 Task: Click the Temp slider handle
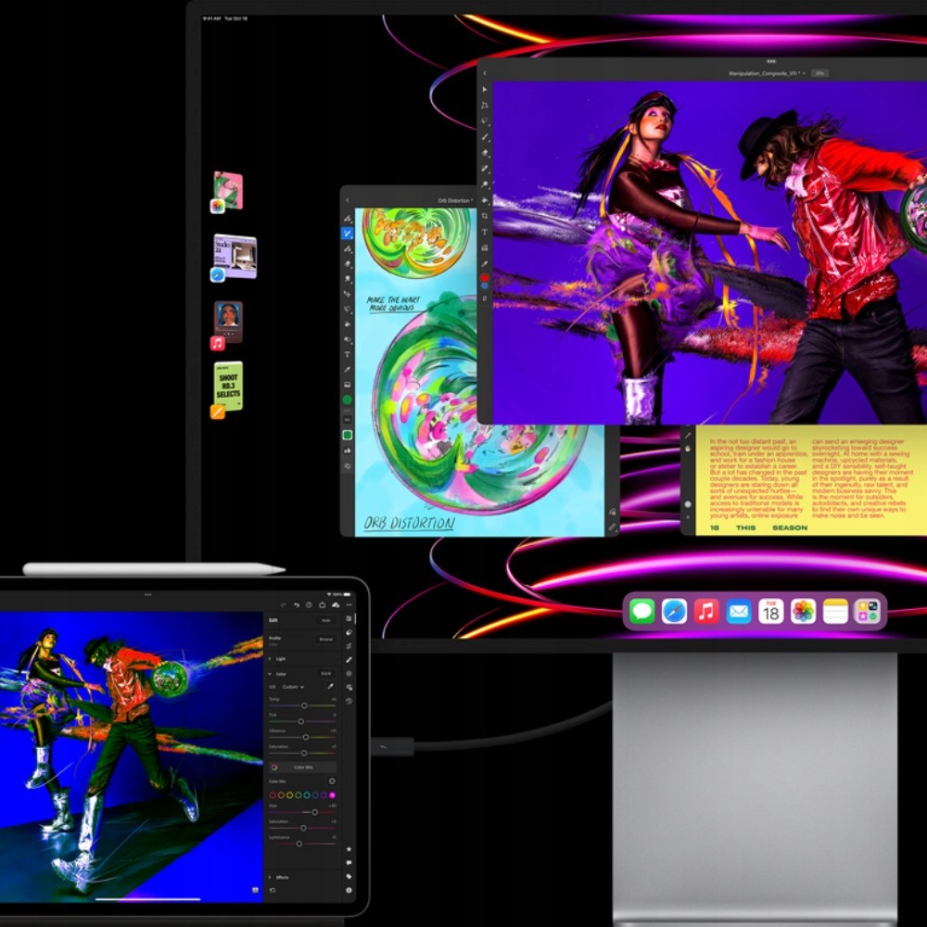304,705
